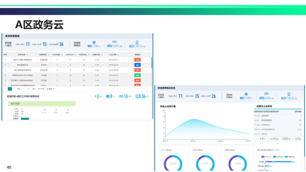Open 近期已上云系统 tab heading
The image size is (306, 172).
264,106
